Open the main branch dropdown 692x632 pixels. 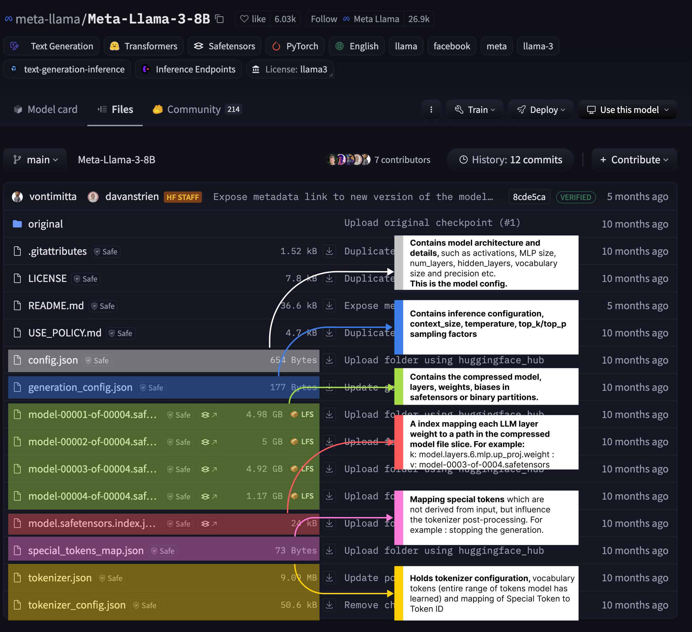[x=35, y=160]
